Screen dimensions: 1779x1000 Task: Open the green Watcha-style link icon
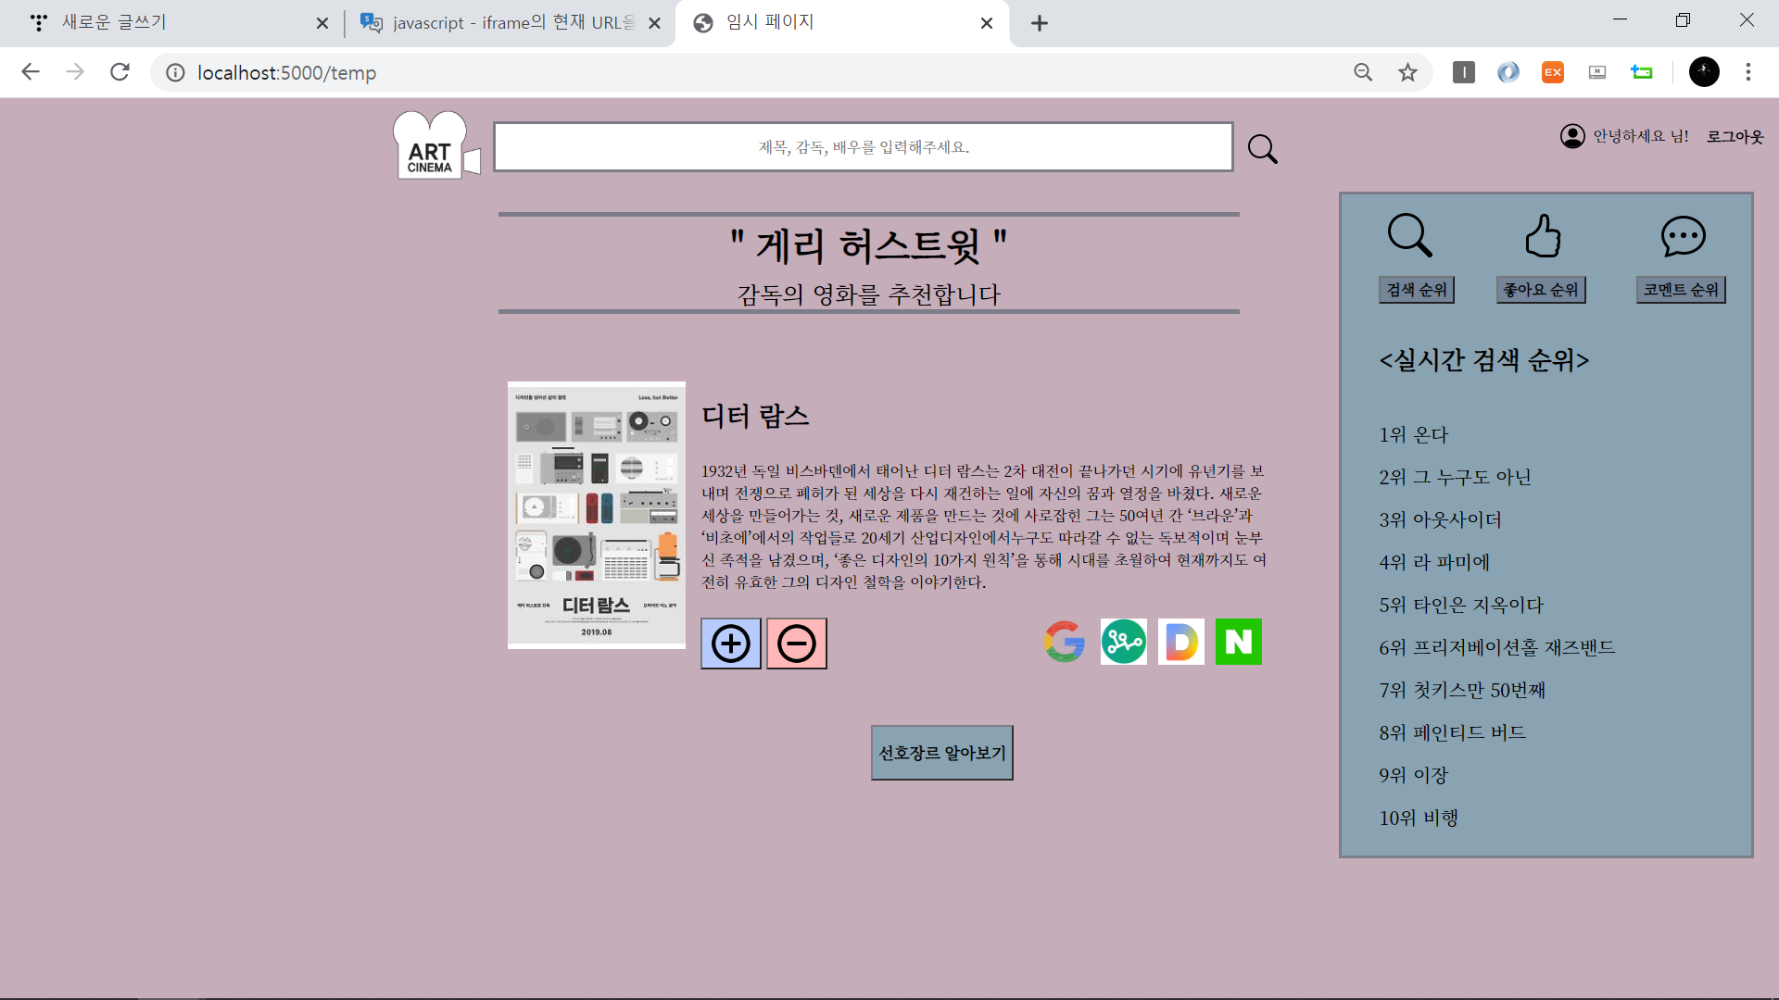(1123, 642)
